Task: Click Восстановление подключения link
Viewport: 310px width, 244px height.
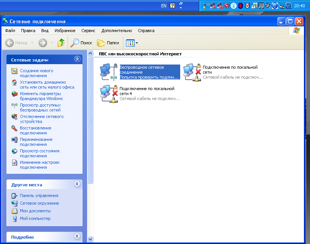Action: coord(36,131)
